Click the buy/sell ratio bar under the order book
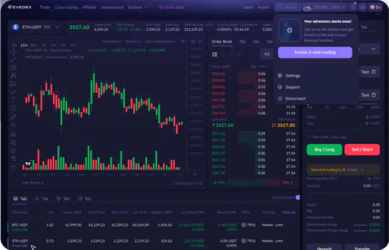 coord(254,182)
